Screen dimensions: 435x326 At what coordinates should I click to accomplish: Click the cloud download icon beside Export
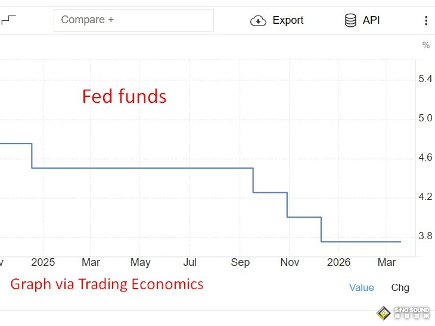tap(258, 20)
